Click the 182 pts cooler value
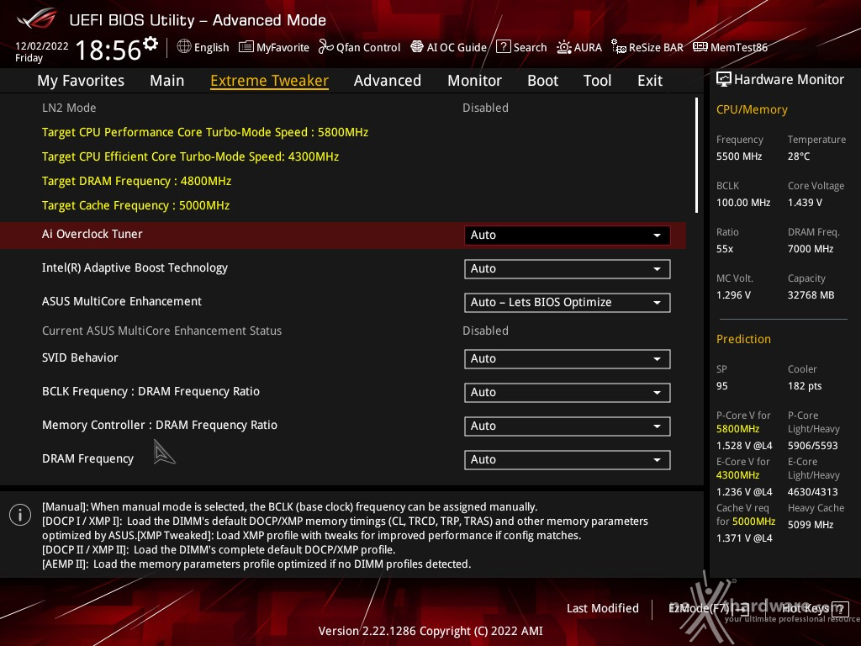The width and height of the screenshot is (861, 646). 805,385
